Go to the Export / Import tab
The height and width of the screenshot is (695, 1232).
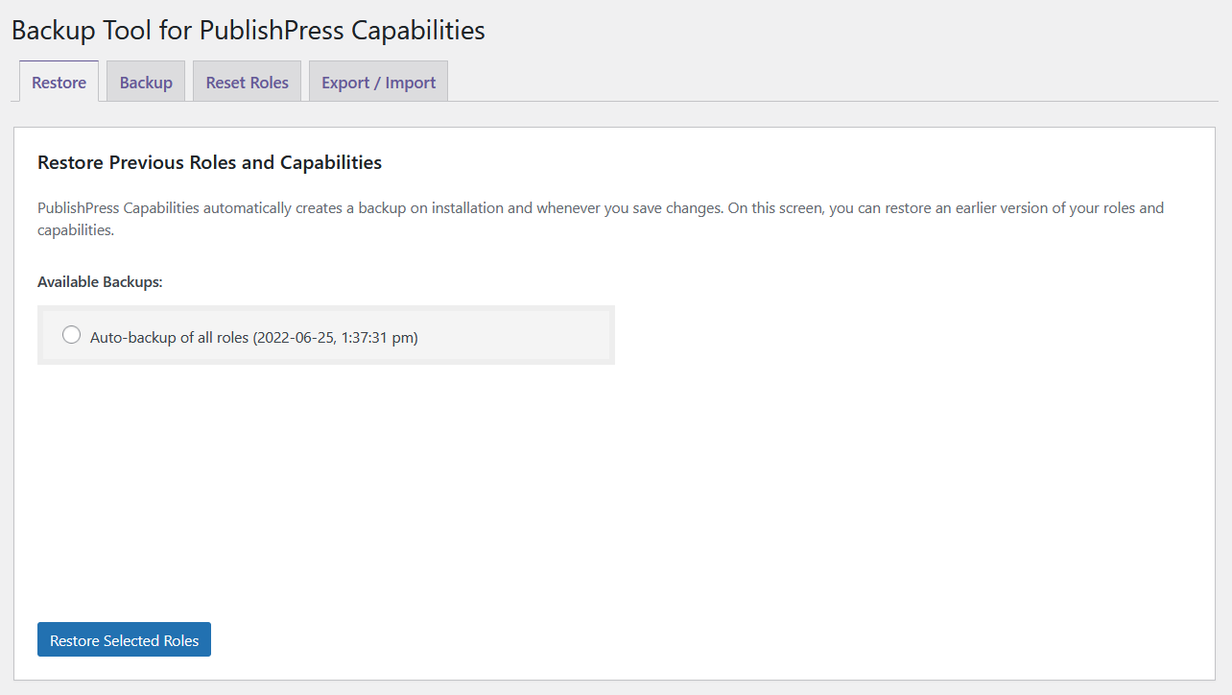click(378, 83)
